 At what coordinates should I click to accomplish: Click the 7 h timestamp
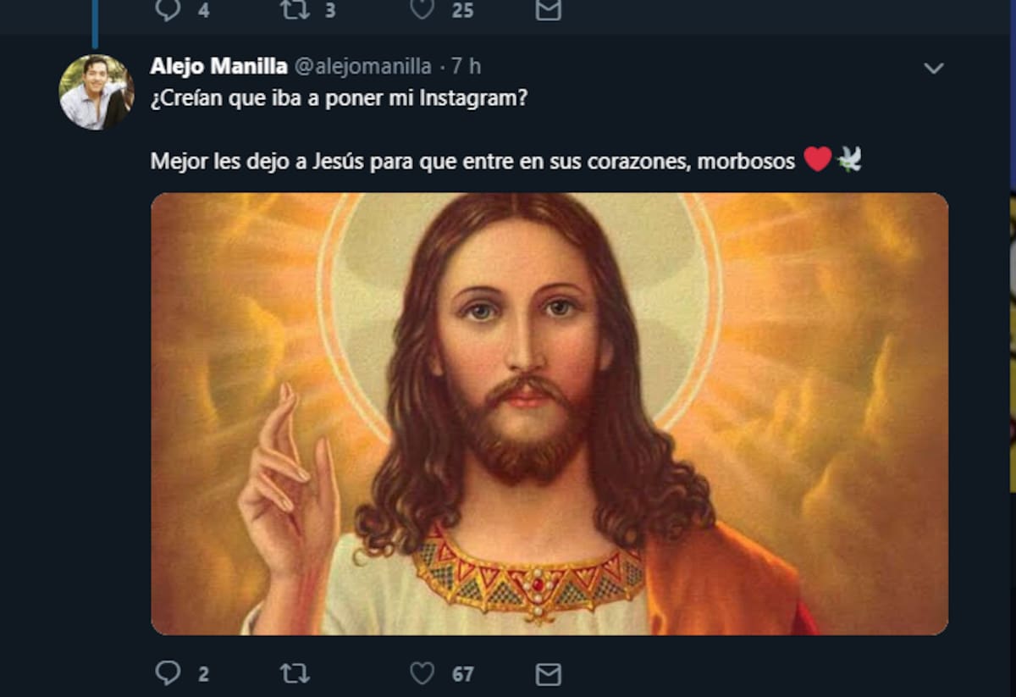point(467,66)
